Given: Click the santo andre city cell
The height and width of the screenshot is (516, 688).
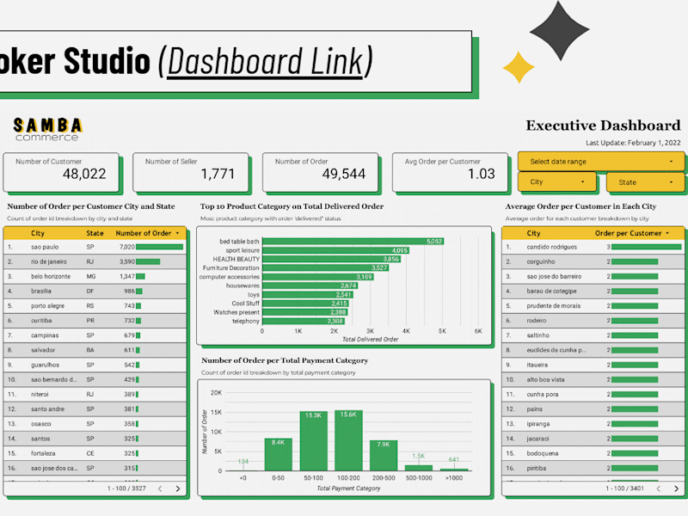Looking at the screenshot, I should pos(47,409).
